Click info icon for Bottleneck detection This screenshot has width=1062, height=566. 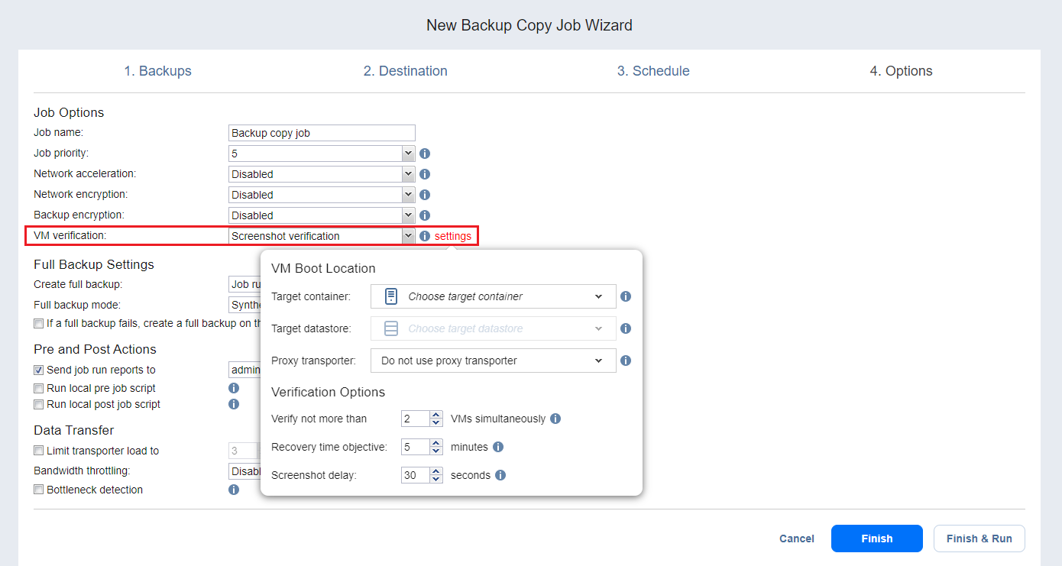[x=234, y=490]
